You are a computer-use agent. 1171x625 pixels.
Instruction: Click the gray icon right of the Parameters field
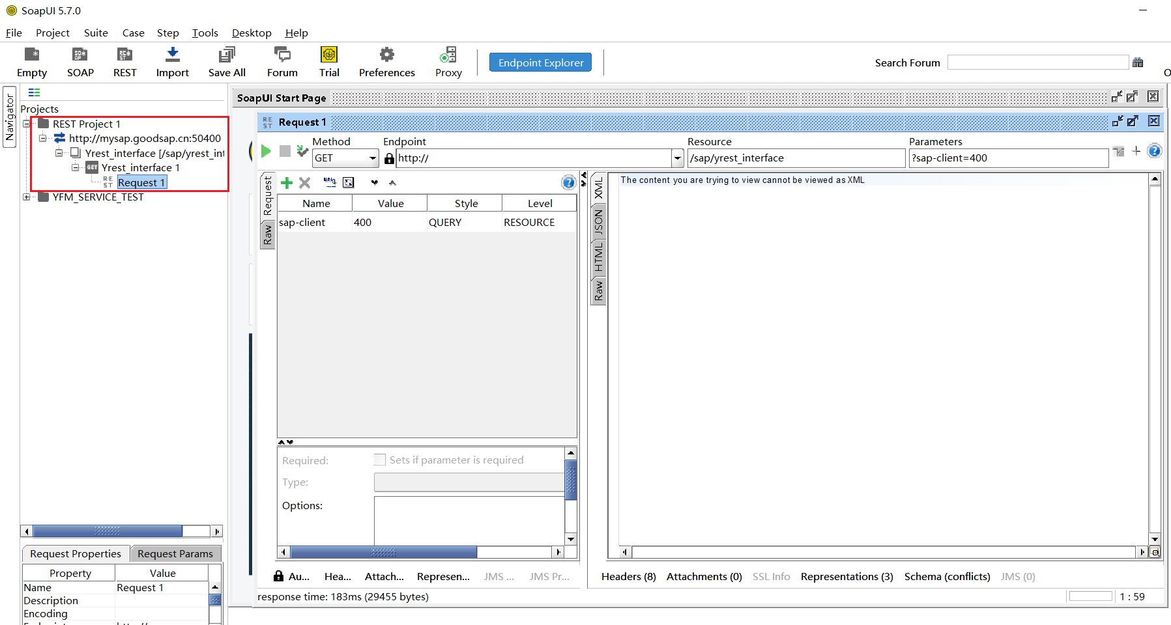(x=1119, y=152)
